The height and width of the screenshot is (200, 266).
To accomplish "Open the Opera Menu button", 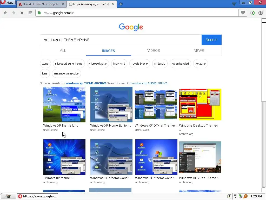I will click(8, 3).
